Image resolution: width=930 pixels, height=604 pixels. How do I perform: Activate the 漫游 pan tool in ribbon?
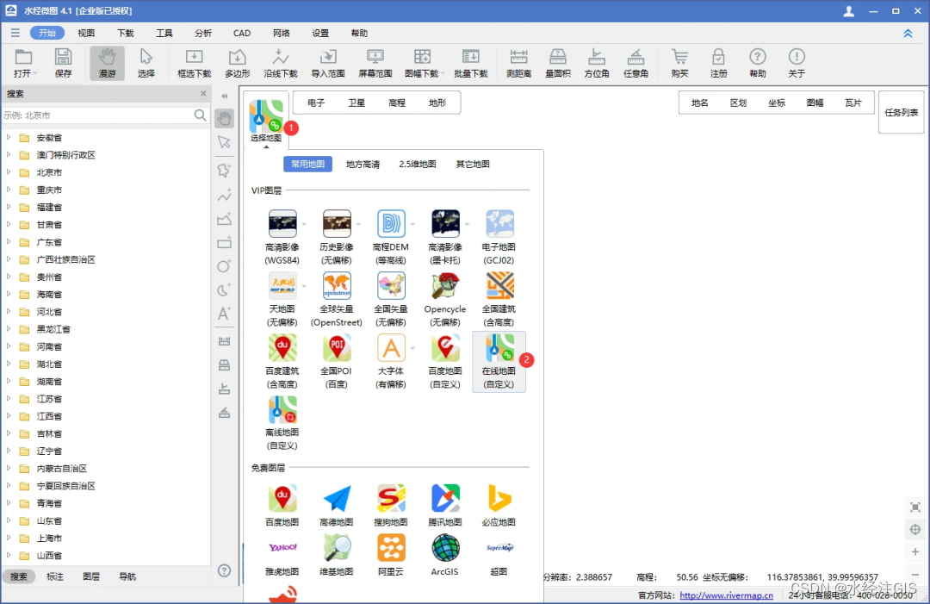pyautogui.click(x=108, y=63)
